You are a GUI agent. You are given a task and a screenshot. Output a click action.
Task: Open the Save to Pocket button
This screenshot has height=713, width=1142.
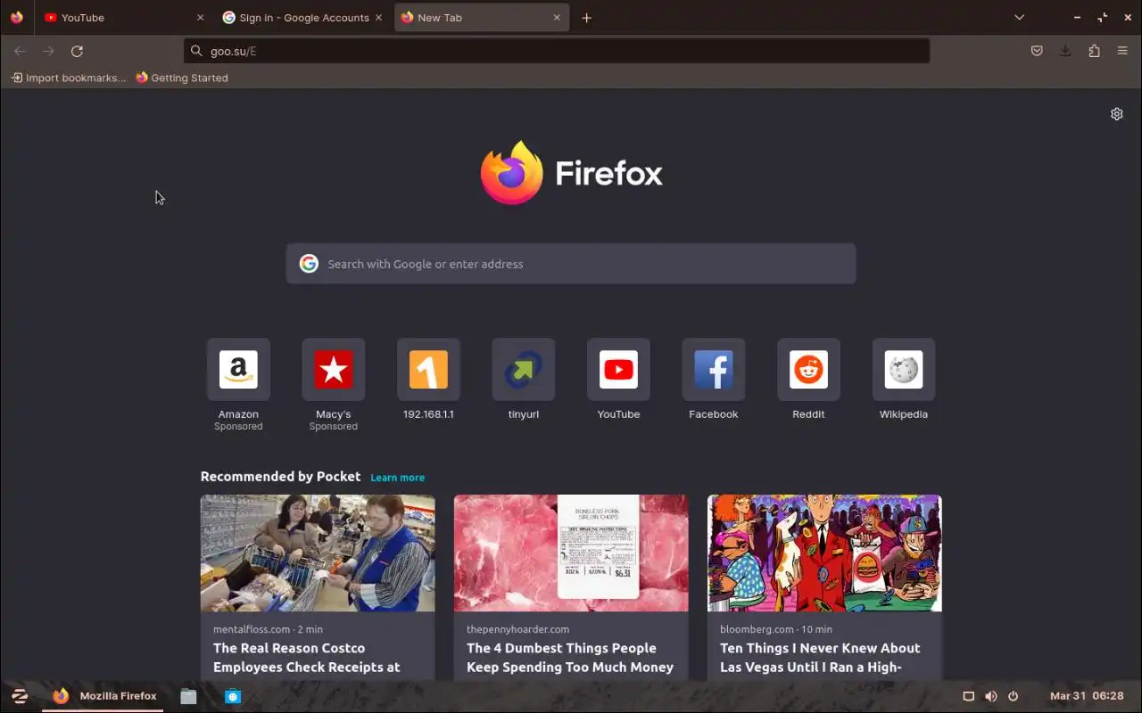coord(1037,51)
